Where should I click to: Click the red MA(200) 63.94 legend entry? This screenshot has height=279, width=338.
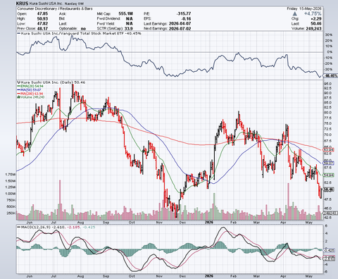[30, 94]
